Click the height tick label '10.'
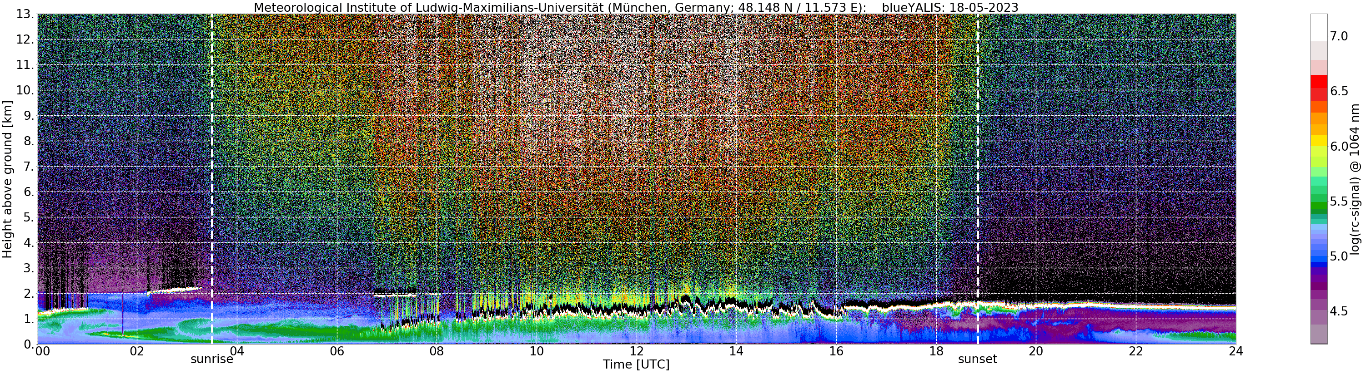1371x374 pixels. coord(26,90)
